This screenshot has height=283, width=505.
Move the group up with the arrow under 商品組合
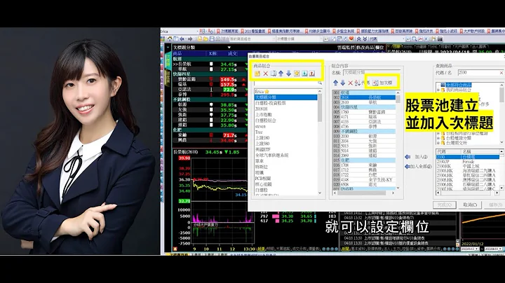tap(281, 74)
